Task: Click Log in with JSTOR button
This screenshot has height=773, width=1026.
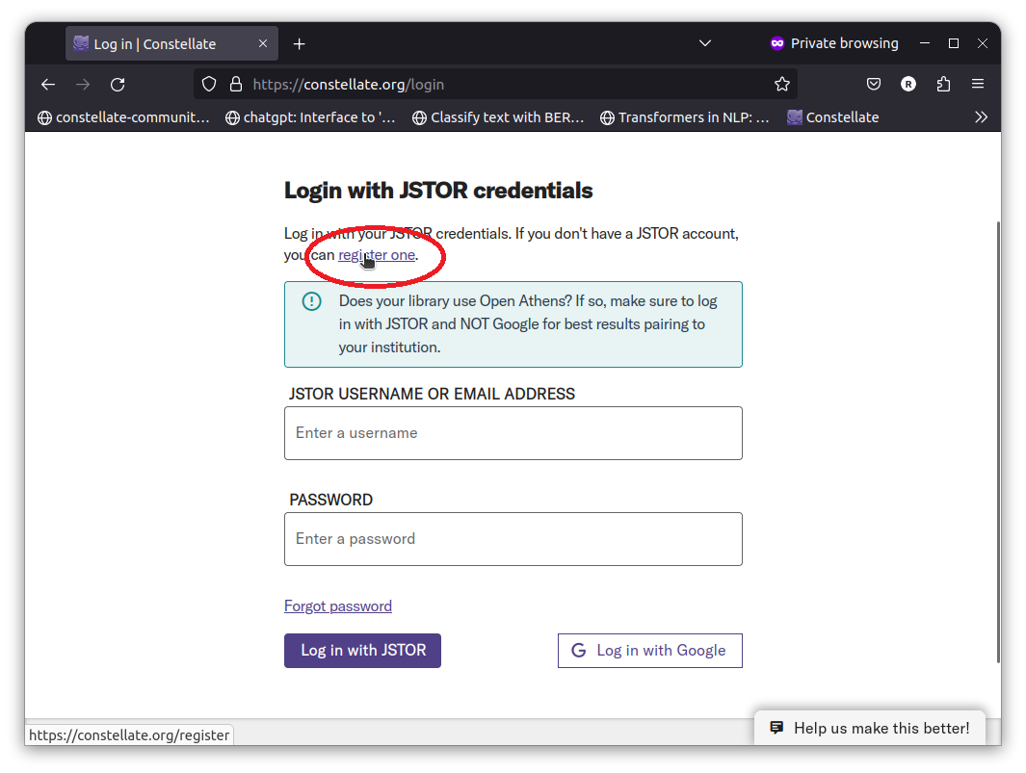Action: coord(362,651)
